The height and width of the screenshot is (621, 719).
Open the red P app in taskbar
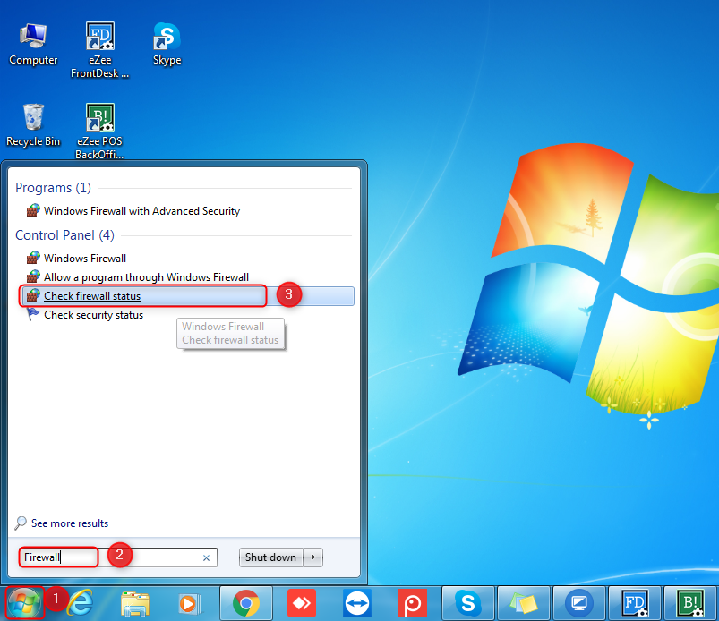tap(413, 603)
